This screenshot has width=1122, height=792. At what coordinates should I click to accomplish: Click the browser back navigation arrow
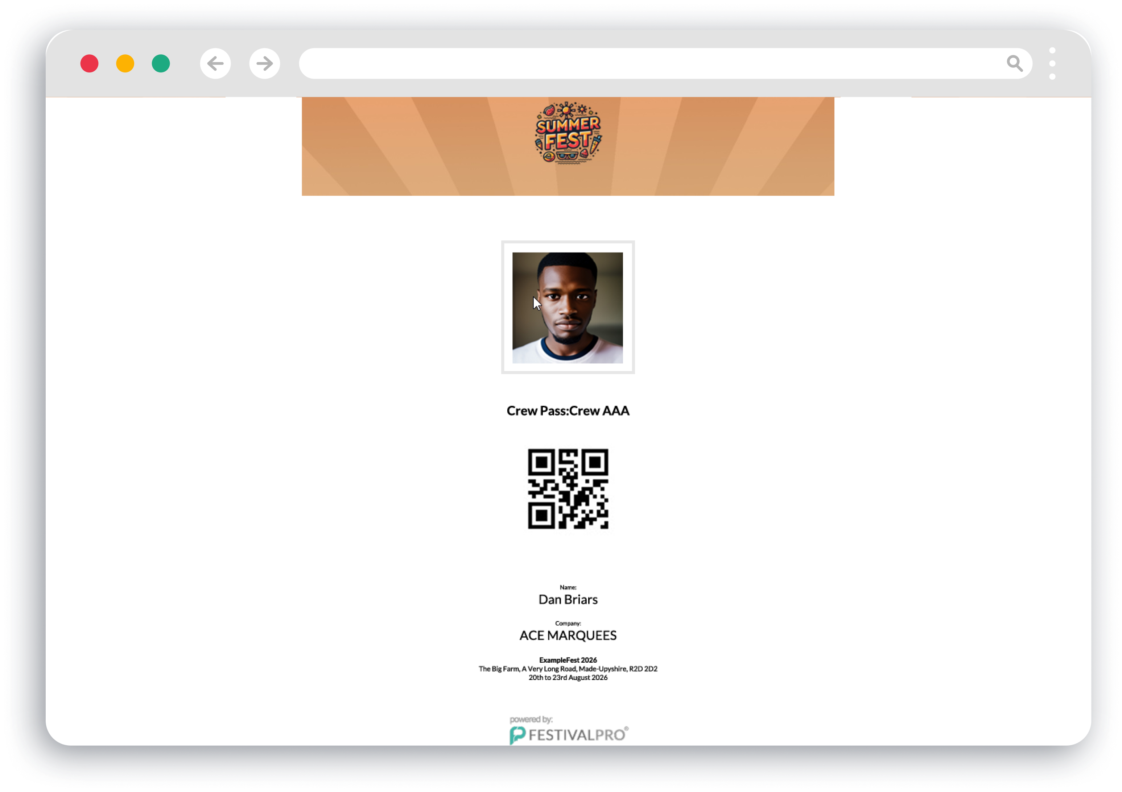(x=215, y=63)
